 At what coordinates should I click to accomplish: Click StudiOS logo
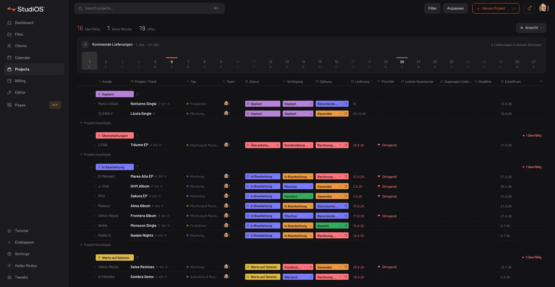point(25,9)
